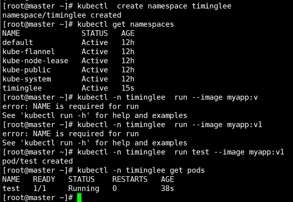Click the 'kube-public' namespace name
Viewport: 293px width, 202px height.
point(26,70)
